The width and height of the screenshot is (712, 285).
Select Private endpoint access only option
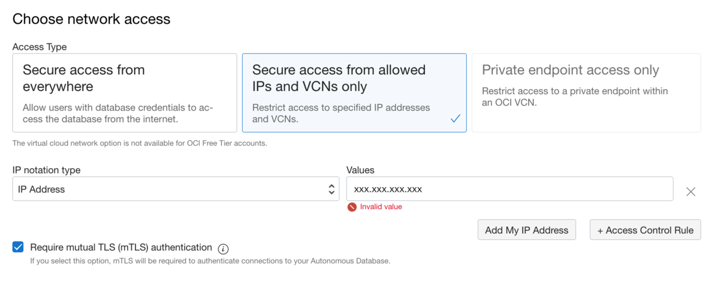tap(583, 93)
